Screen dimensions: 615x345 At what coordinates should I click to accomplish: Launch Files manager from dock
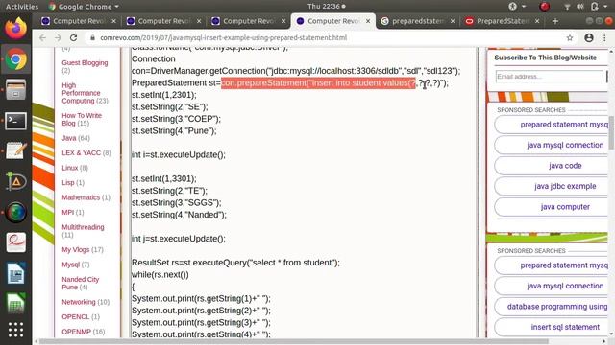click(x=15, y=89)
